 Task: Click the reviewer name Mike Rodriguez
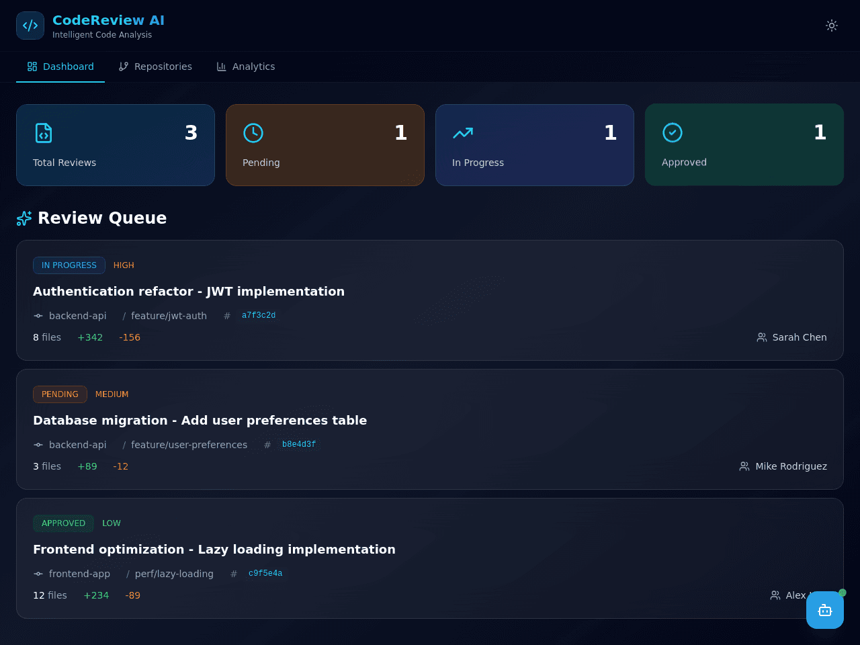click(791, 466)
